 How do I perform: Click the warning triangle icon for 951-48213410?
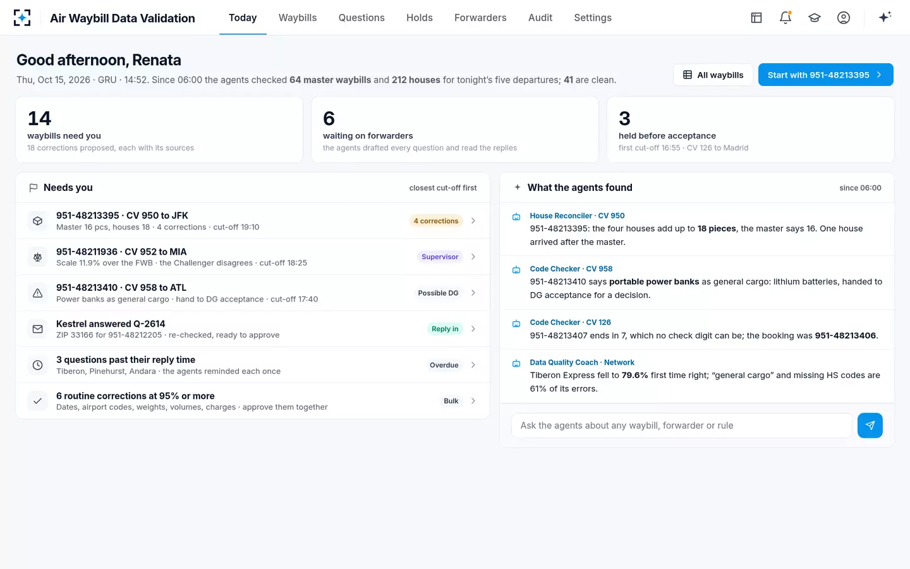38,293
